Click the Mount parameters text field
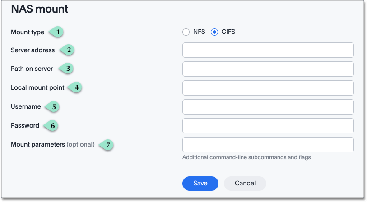 (268, 145)
